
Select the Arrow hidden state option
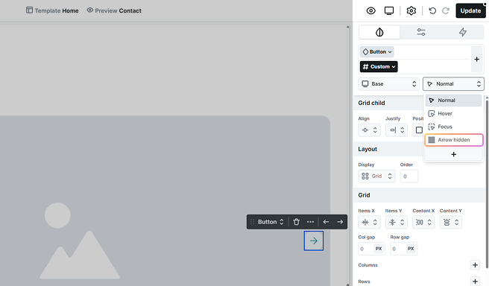(x=454, y=140)
